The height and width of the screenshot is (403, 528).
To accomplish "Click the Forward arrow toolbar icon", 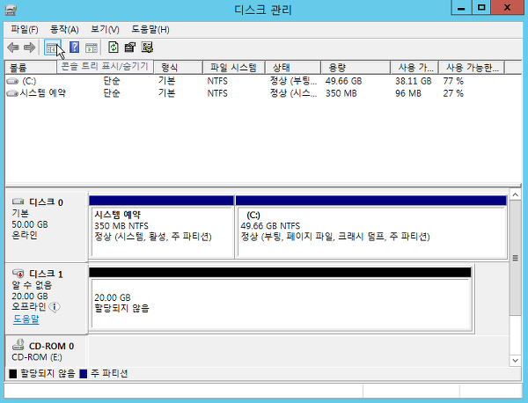I will [x=29, y=48].
